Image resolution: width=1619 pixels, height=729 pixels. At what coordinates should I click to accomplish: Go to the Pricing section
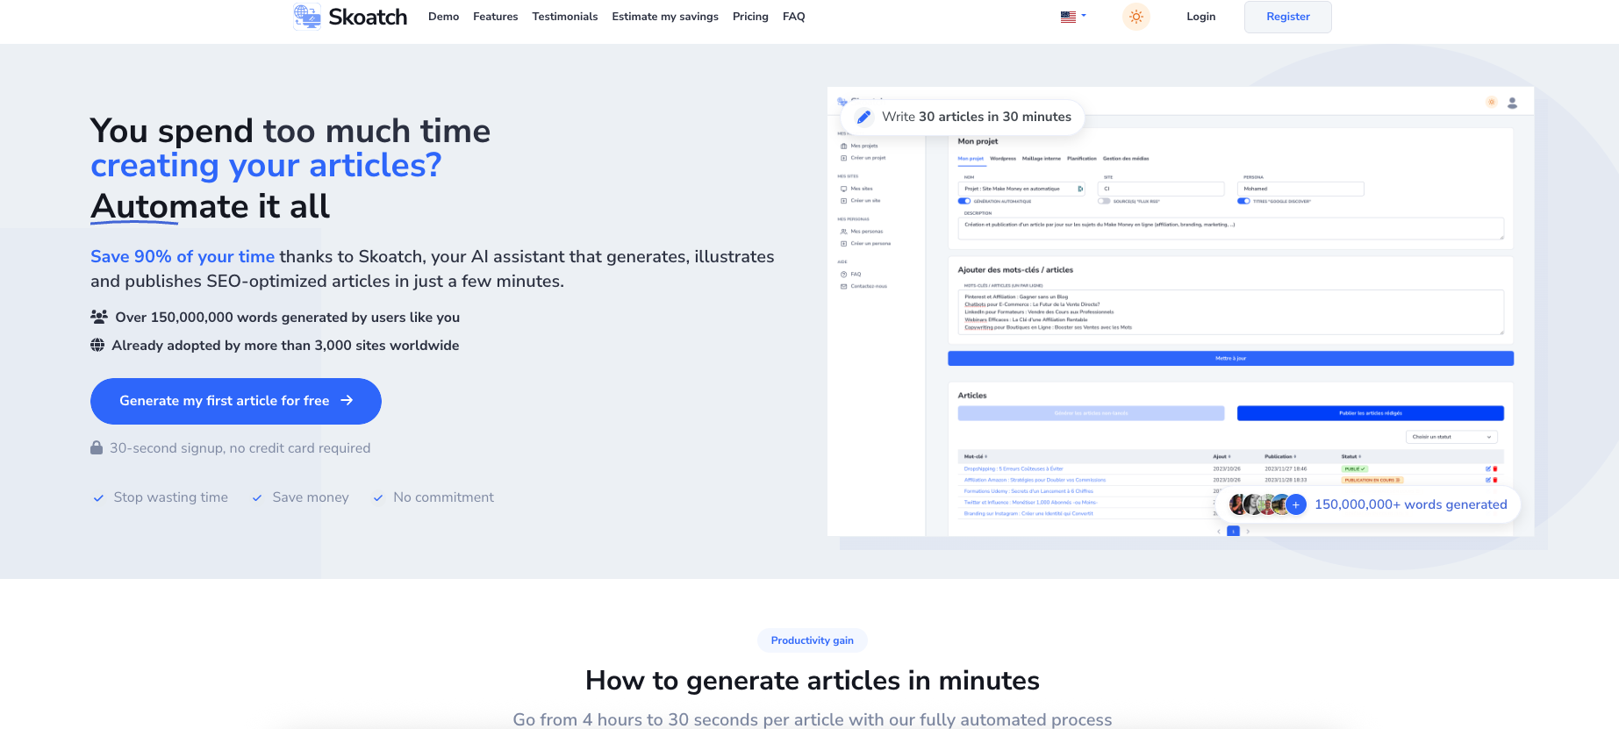coord(750,17)
